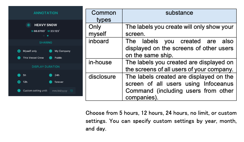Click the N 66.0703° latitude value
Screen dimensions: 244x142
(38, 31)
